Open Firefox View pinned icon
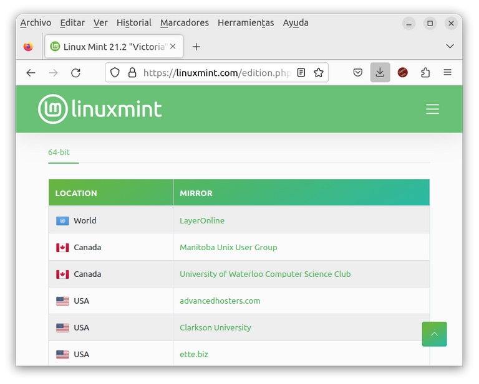Screen dimensions: 479x384 pos(29,47)
